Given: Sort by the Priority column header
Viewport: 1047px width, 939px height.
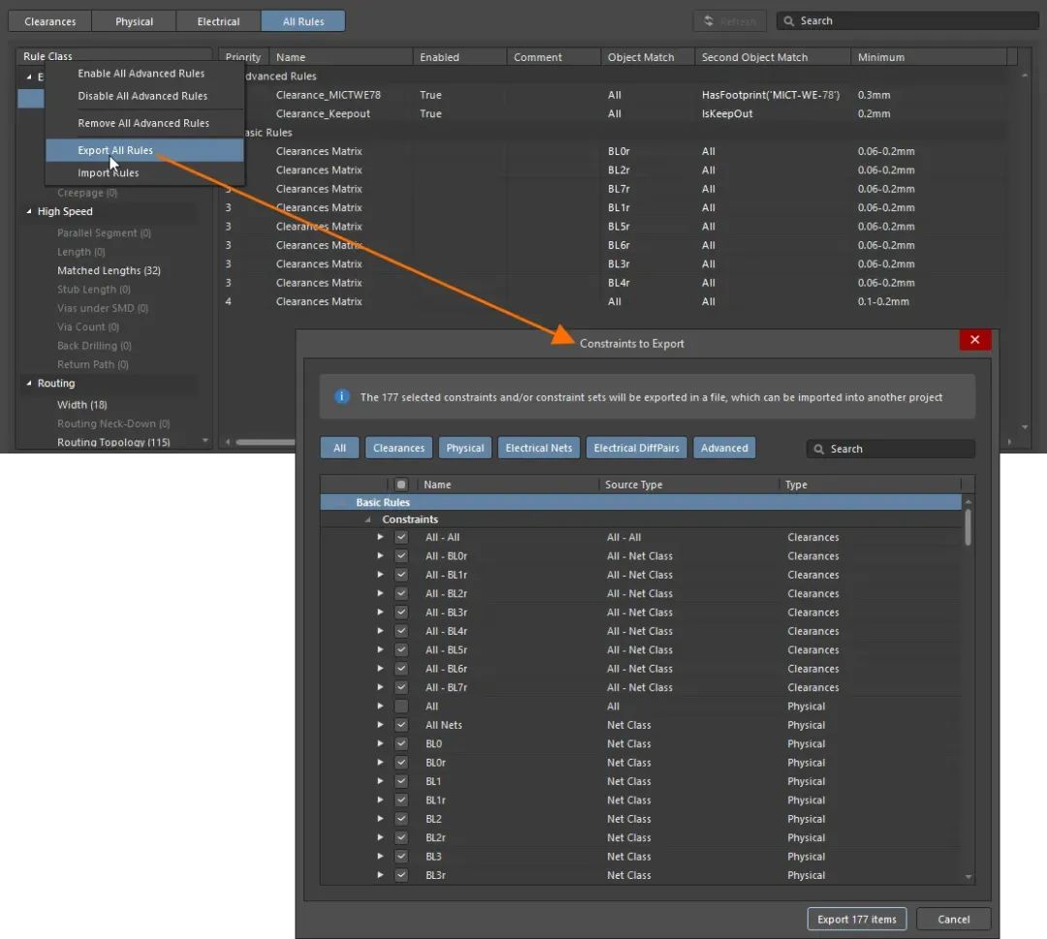Looking at the screenshot, I should pos(243,57).
